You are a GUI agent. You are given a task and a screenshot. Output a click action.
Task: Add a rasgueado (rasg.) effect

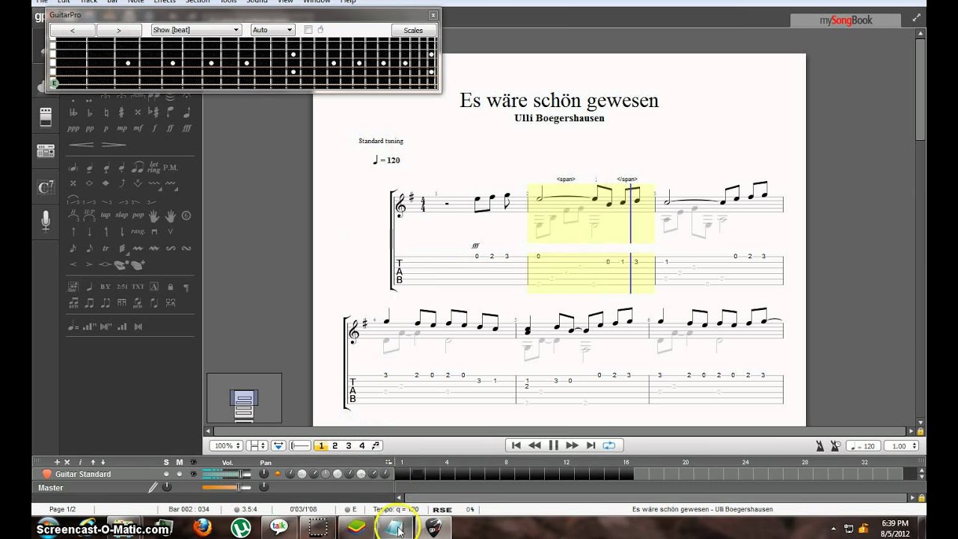click(x=138, y=231)
